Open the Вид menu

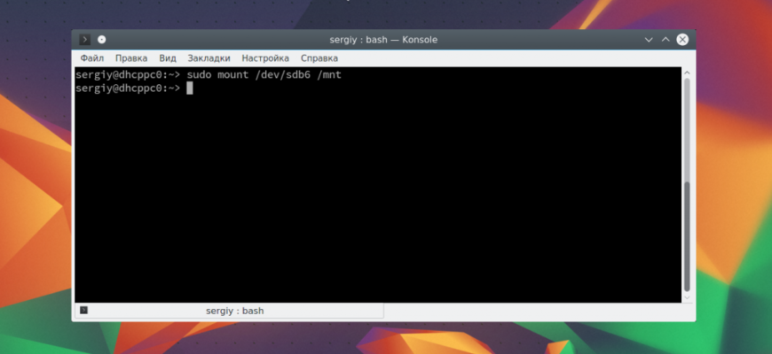(168, 58)
